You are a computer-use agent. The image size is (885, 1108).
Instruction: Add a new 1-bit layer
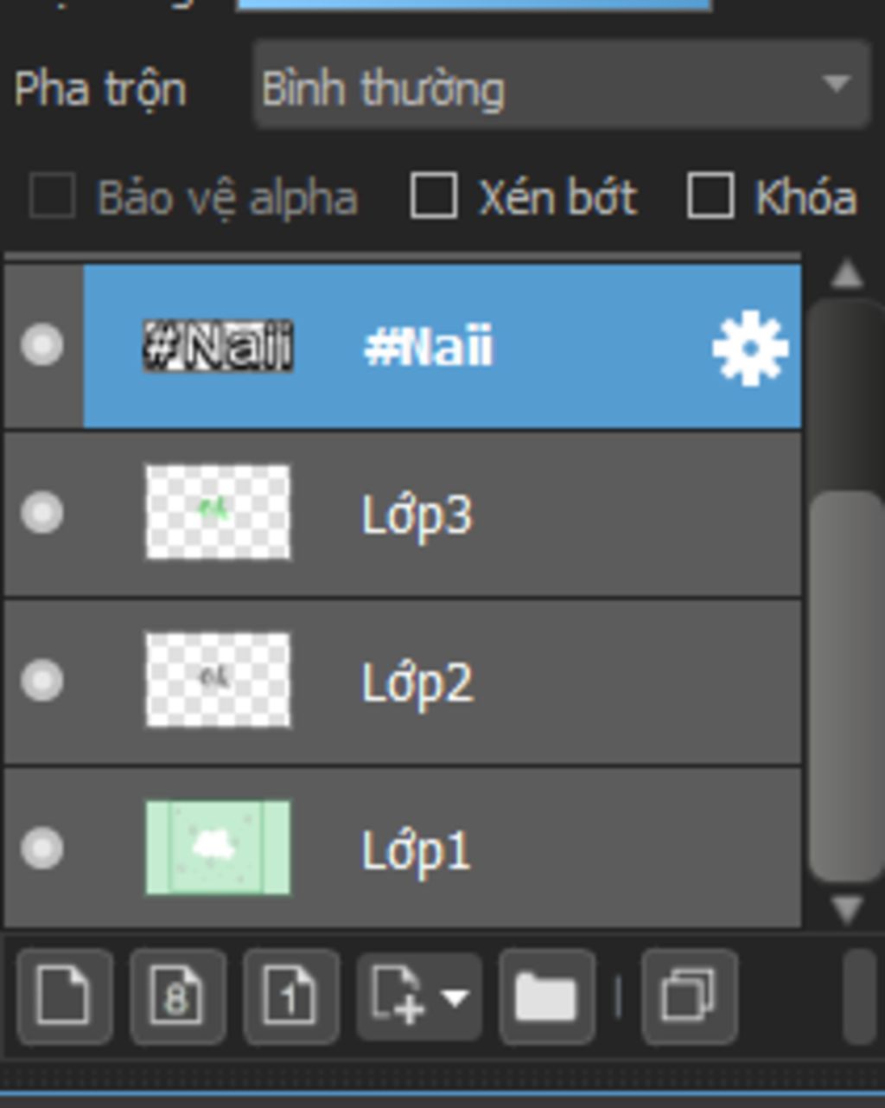291,996
